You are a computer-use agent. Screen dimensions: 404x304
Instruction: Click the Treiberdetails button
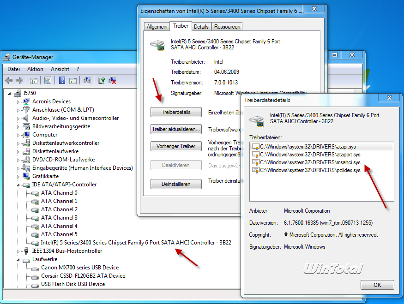[x=176, y=112]
